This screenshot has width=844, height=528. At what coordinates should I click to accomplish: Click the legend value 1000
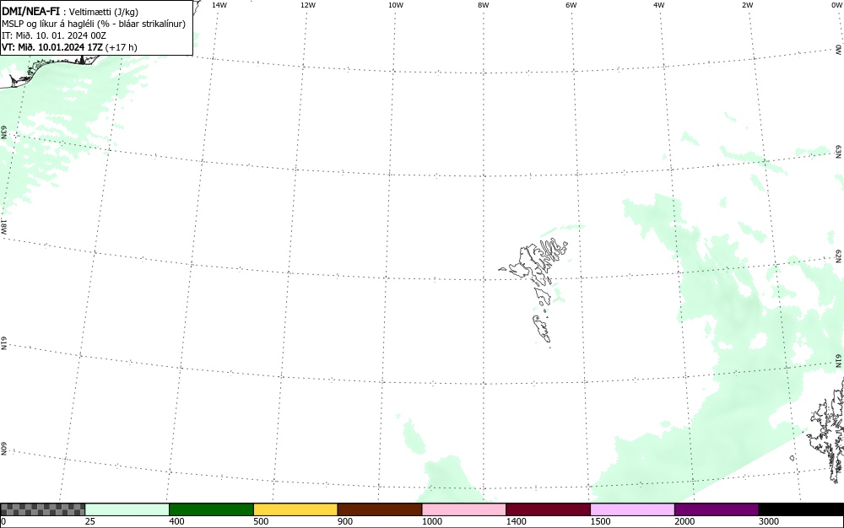click(x=431, y=521)
